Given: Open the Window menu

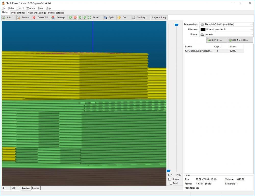Looking at the screenshot, I should 31,8.
